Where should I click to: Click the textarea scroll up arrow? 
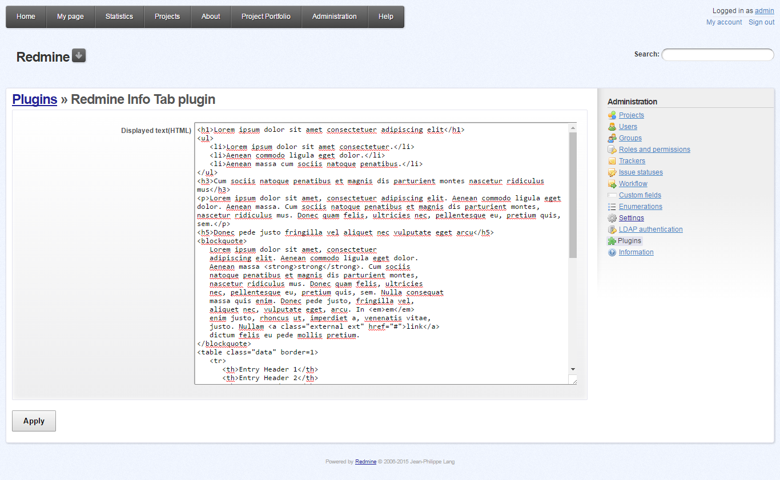pyautogui.click(x=573, y=128)
